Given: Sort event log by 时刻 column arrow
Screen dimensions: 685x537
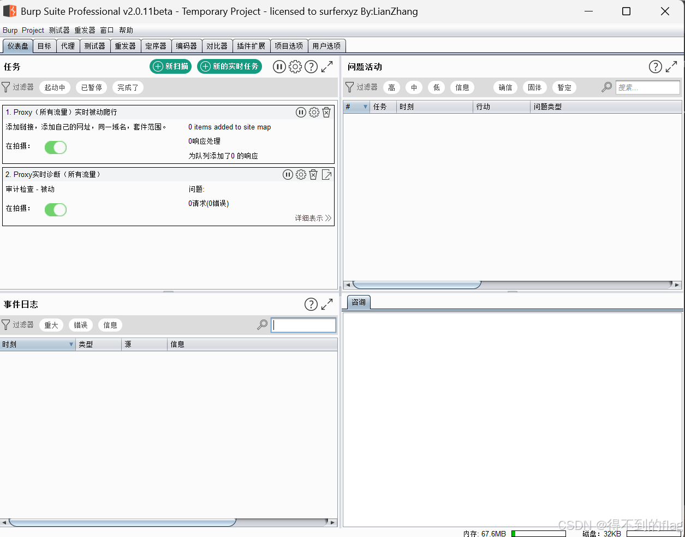Looking at the screenshot, I should click(x=71, y=345).
